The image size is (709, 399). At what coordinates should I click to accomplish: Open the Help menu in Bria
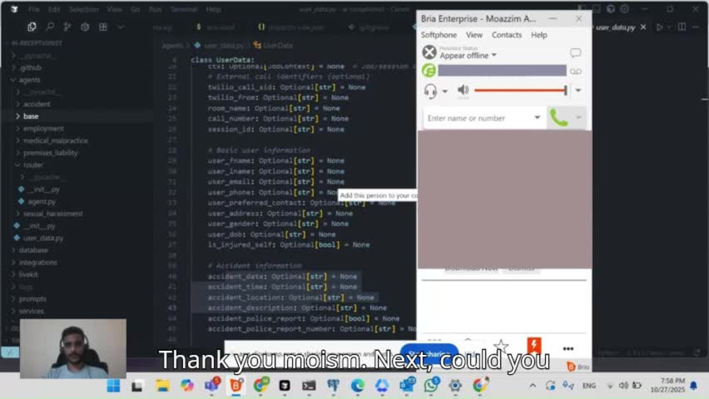[539, 35]
